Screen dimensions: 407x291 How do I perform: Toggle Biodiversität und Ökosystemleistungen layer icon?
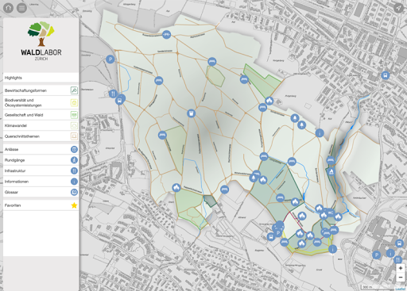click(74, 102)
